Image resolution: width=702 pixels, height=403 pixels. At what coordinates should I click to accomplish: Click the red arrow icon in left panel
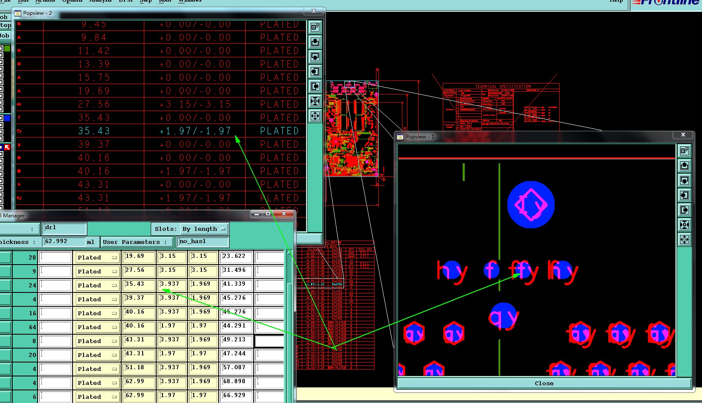[x=7, y=147]
